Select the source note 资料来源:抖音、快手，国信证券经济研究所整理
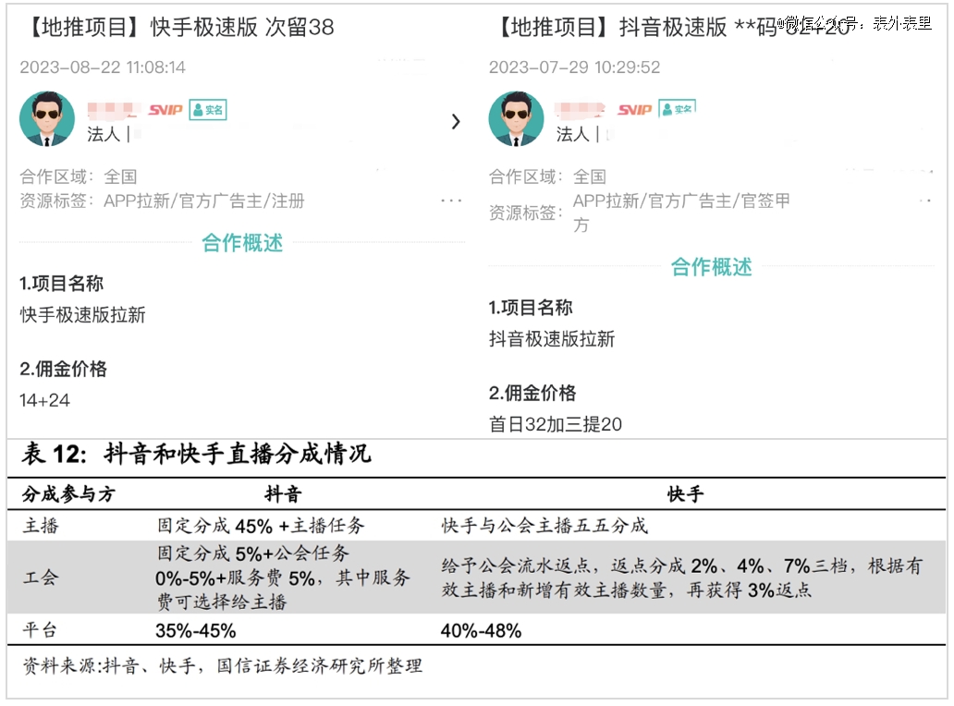Image resolution: width=954 pixels, height=706 pixels. point(223,666)
